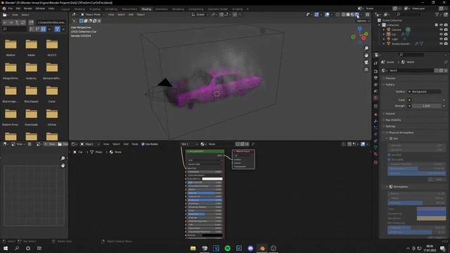Click the pan view hand gizmo
This screenshot has width=450, height=253.
coord(366,56)
